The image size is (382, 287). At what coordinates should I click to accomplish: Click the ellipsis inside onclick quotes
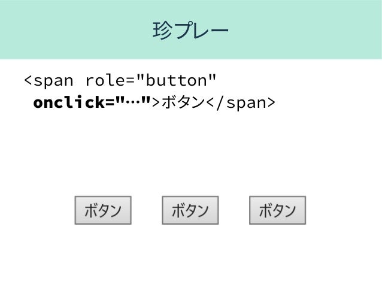(x=133, y=101)
